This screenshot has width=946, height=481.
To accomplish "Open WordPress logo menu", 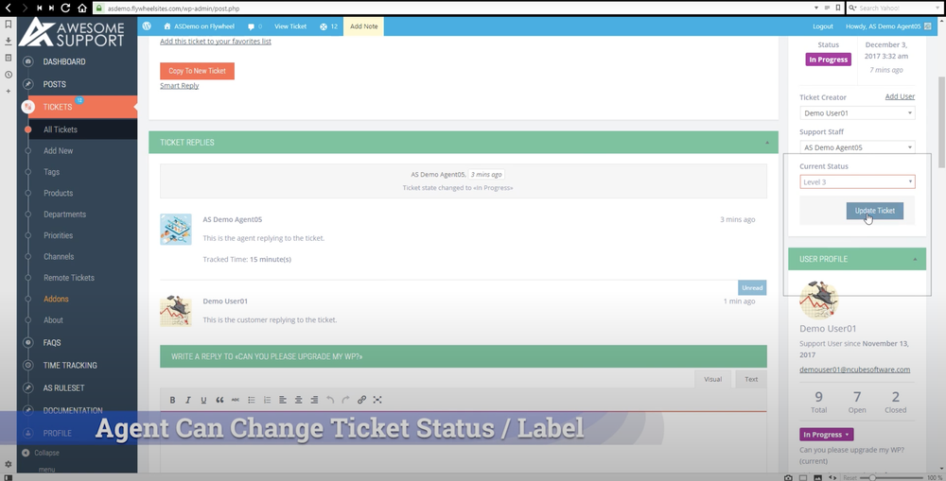I will (x=147, y=26).
